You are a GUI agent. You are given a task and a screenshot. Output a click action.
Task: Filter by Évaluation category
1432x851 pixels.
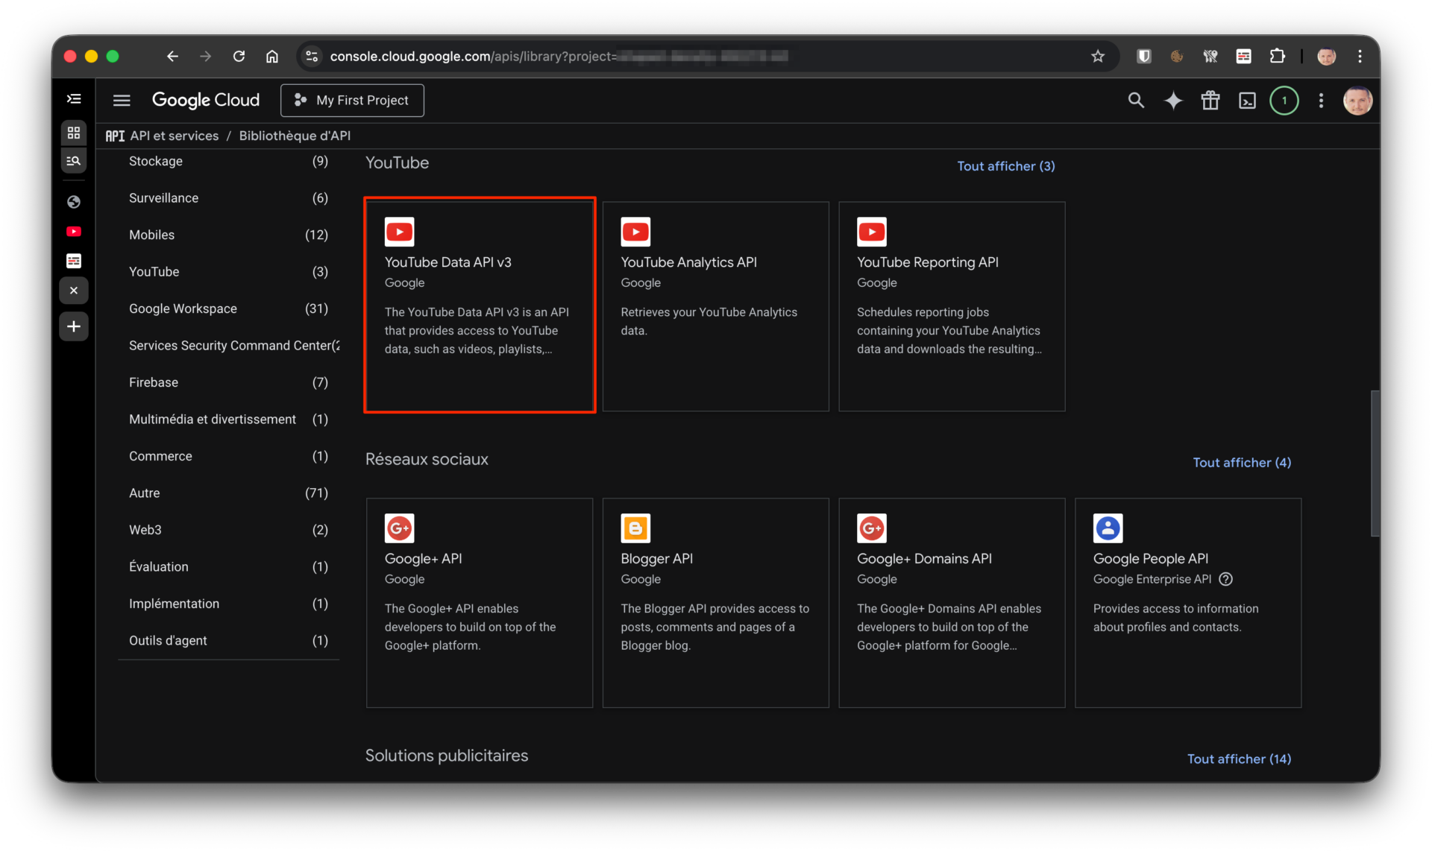coord(228,567)
